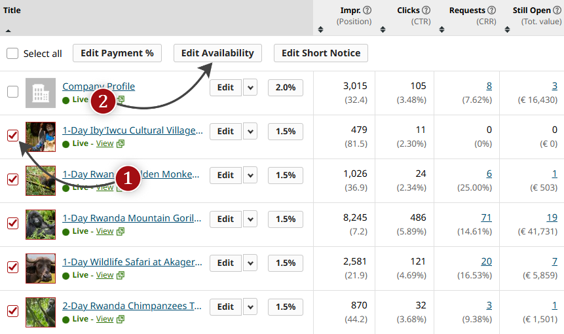Tick the Select all checkbox
564x334 pixels.
[12, 53]
